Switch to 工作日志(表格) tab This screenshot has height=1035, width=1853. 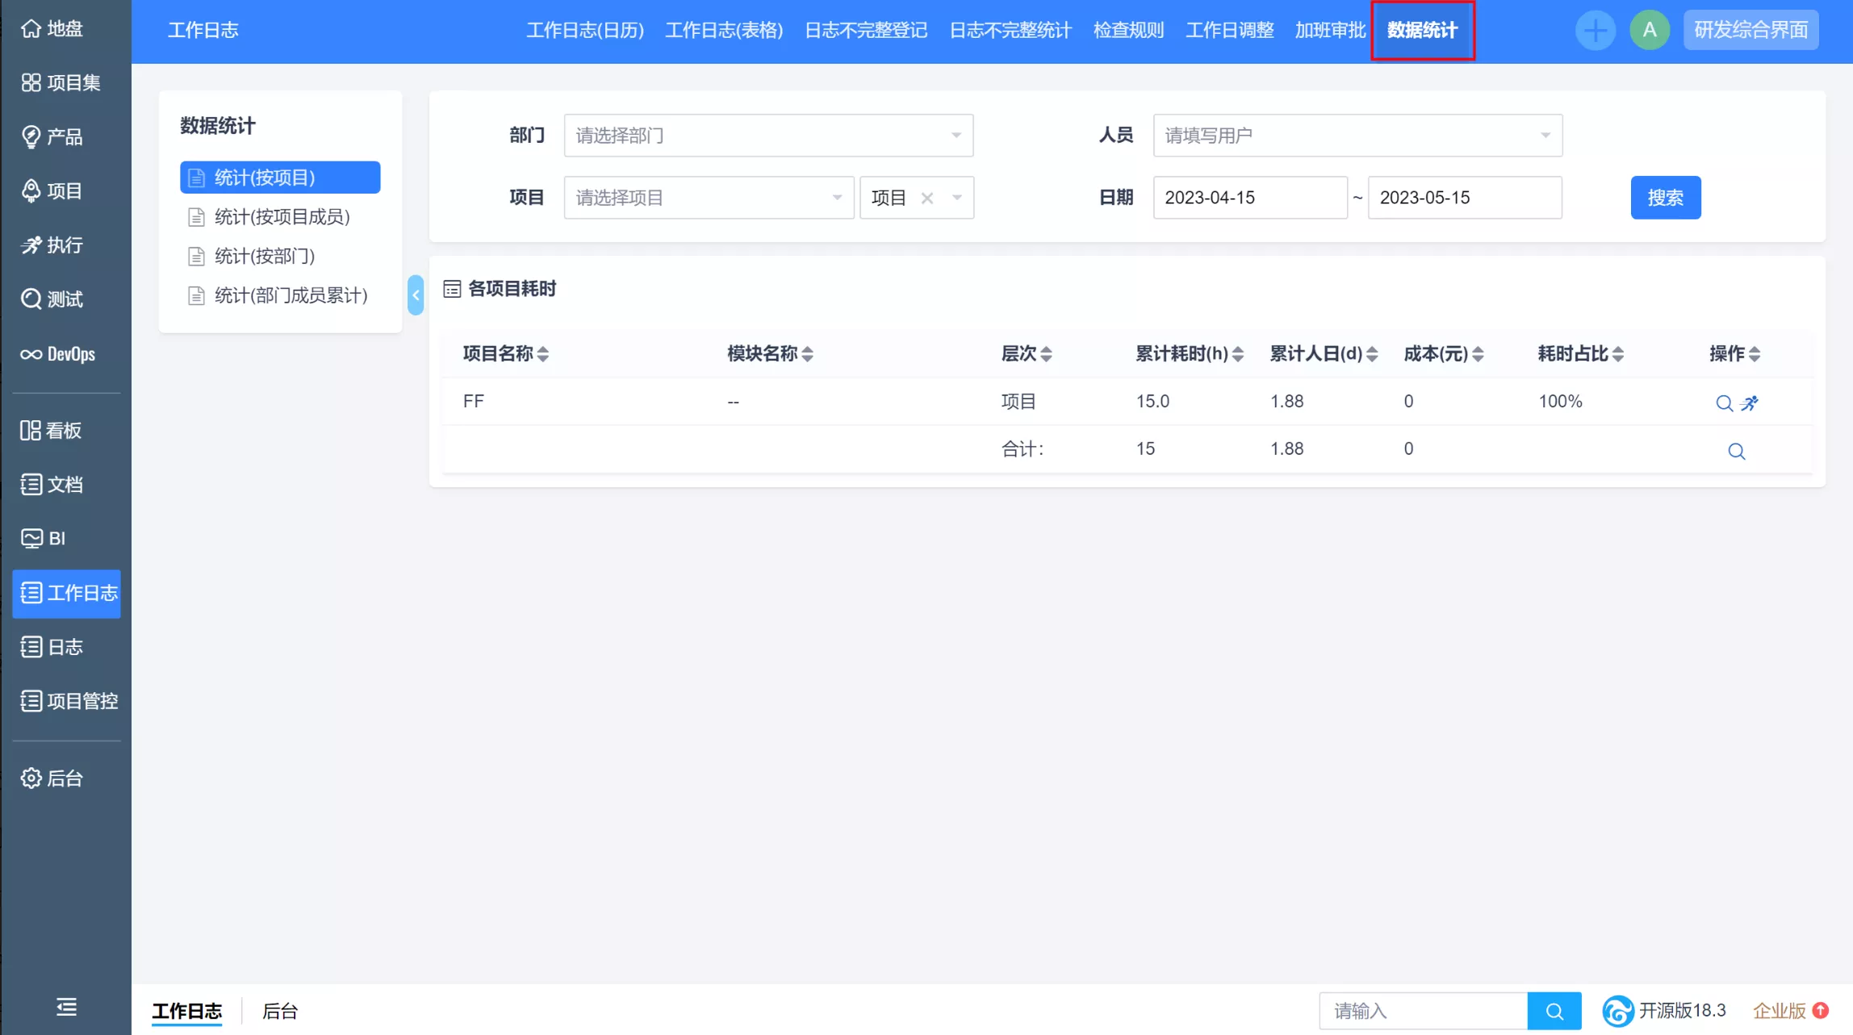(724, 31)
